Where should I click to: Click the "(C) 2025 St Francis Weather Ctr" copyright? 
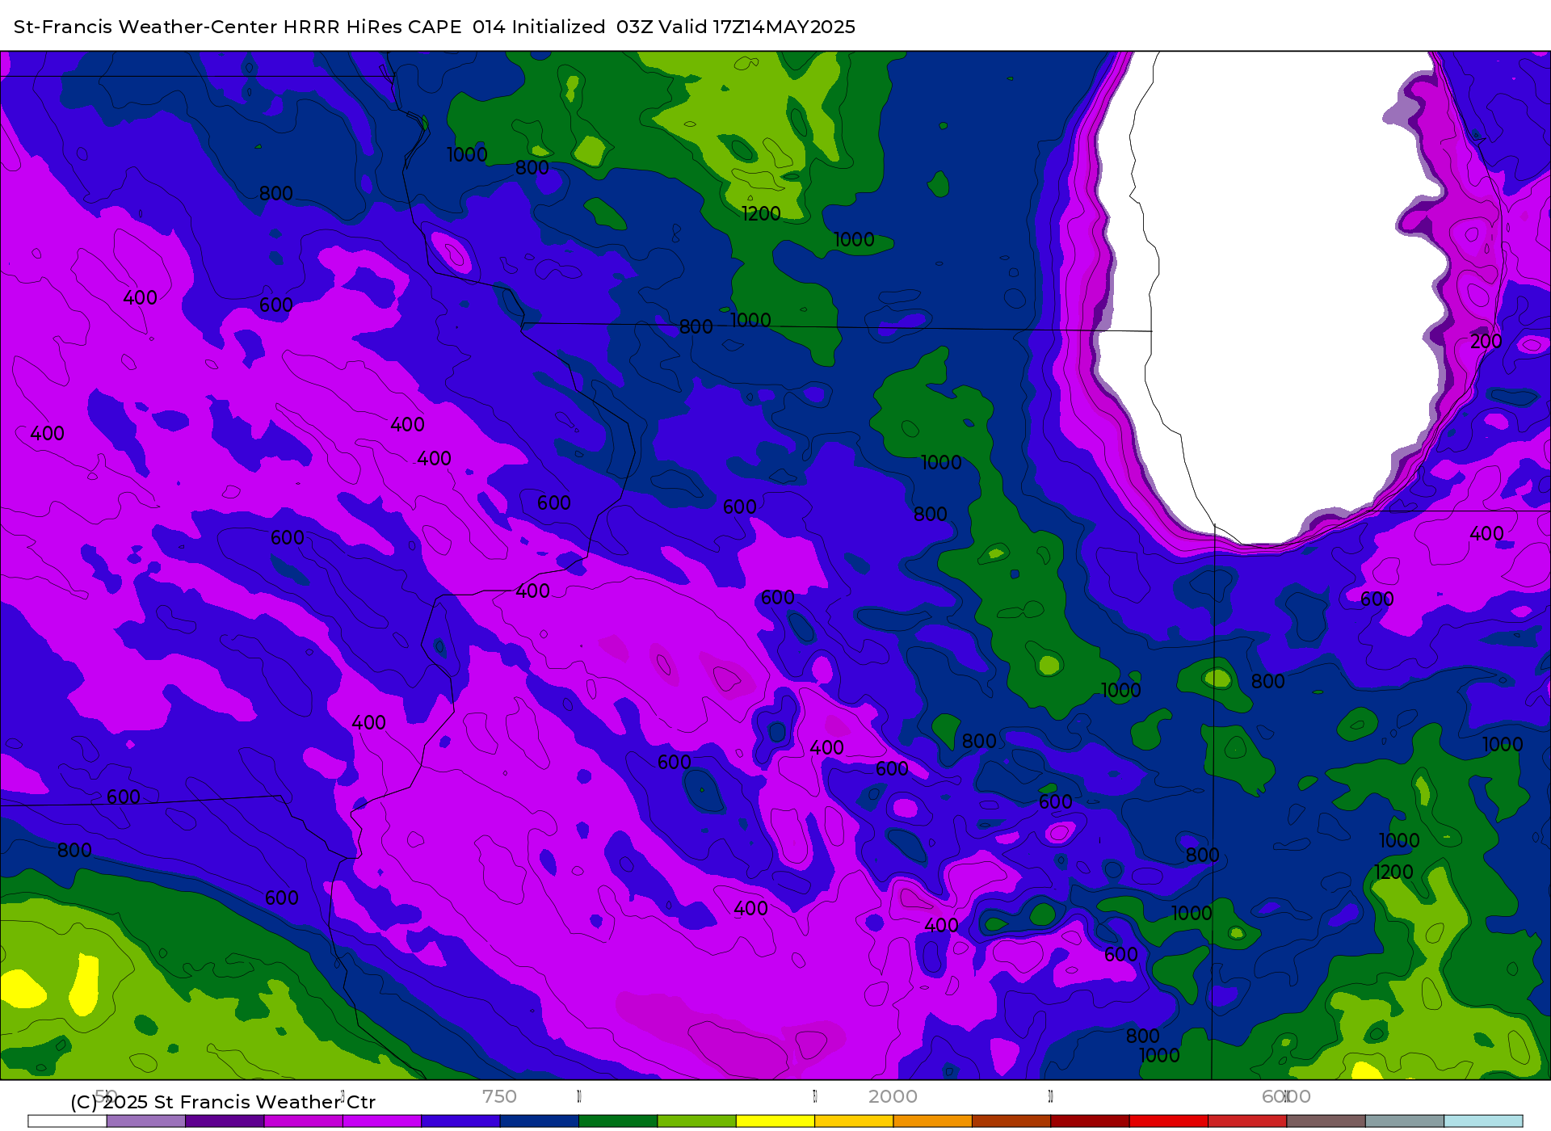(x=223, y=1102)
